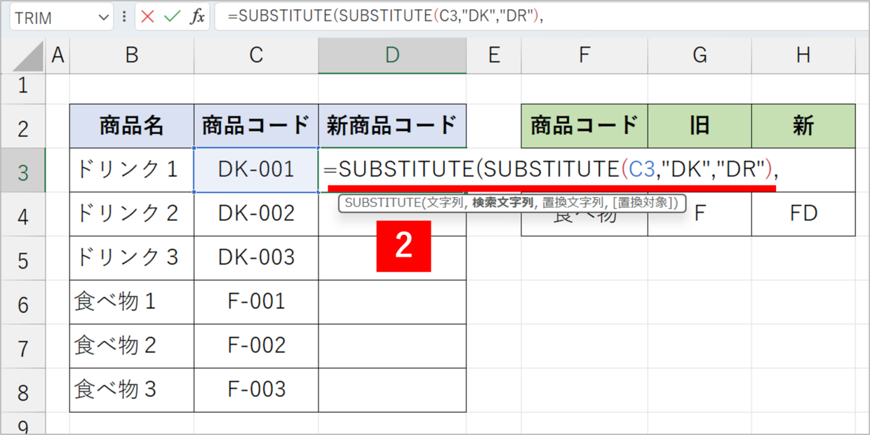Select row 3 header

pyautogui.click(x=22, y=170)
